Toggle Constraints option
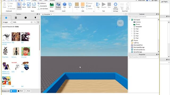The image size is (170, 95). (42, 6)
